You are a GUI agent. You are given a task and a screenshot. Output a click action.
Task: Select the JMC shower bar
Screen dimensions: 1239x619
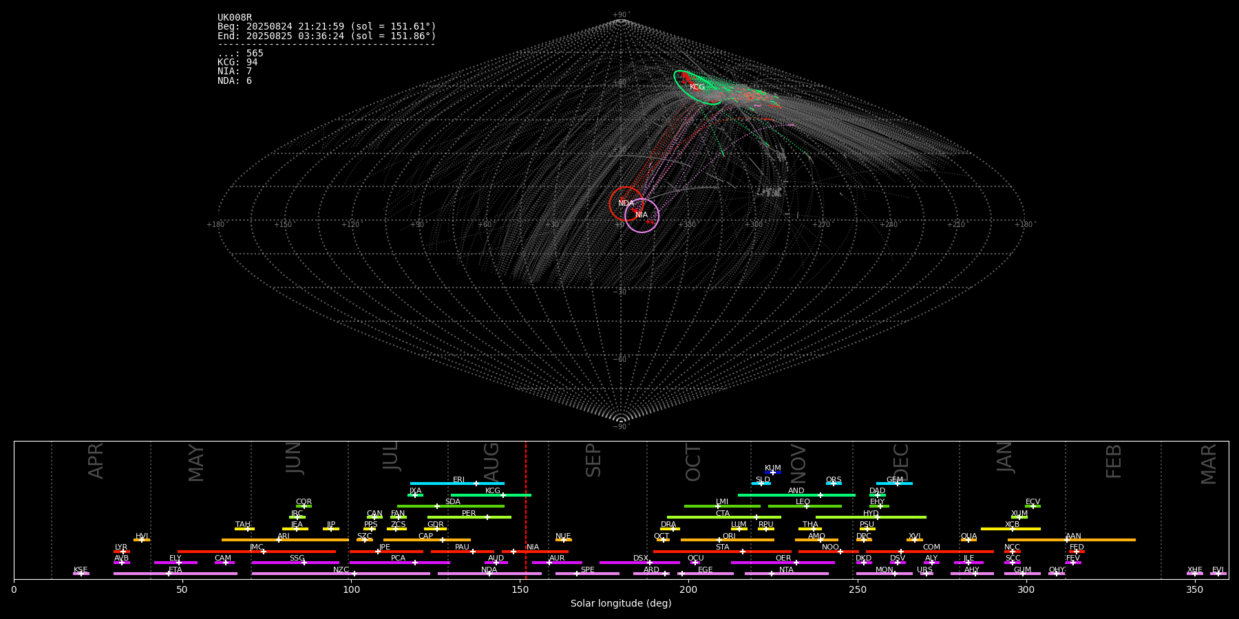[x=257, y=551]
